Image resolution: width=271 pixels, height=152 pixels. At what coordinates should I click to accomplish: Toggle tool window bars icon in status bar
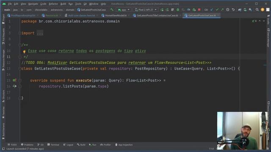click(x=3, y=149)
